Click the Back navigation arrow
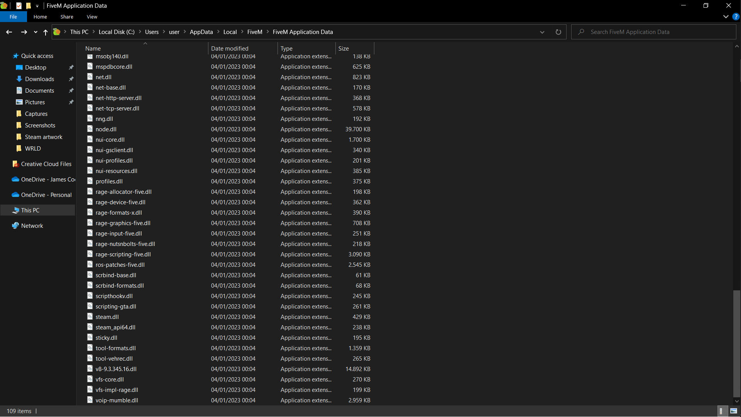Viewport: 741px width, 417px height. point(9,32)
